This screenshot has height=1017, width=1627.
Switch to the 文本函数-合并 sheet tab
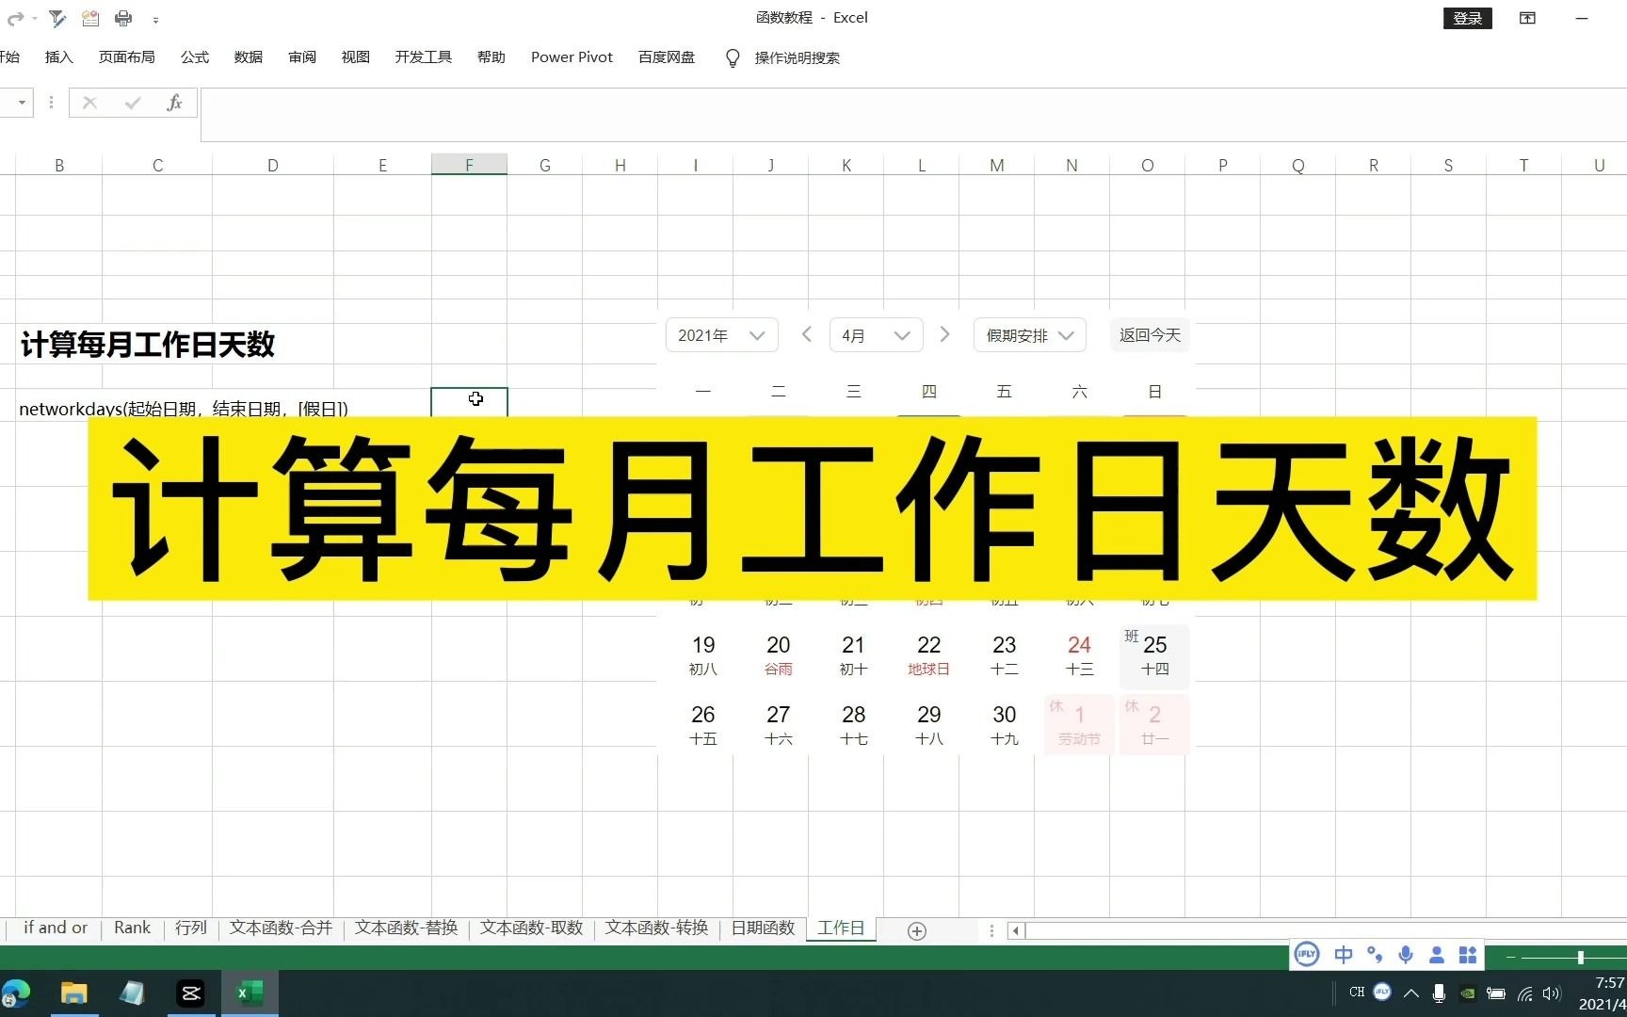tap(282, 928)
